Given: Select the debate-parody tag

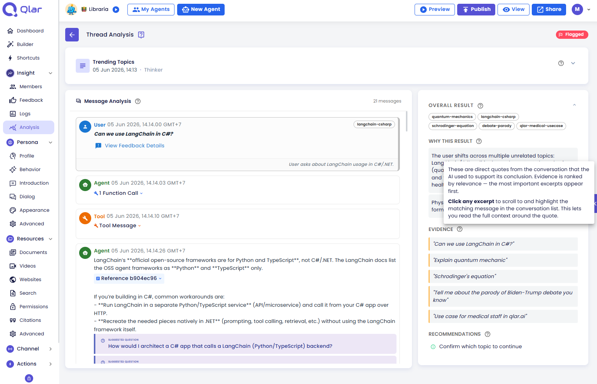Looking at the screenshot, I should 496,126.
